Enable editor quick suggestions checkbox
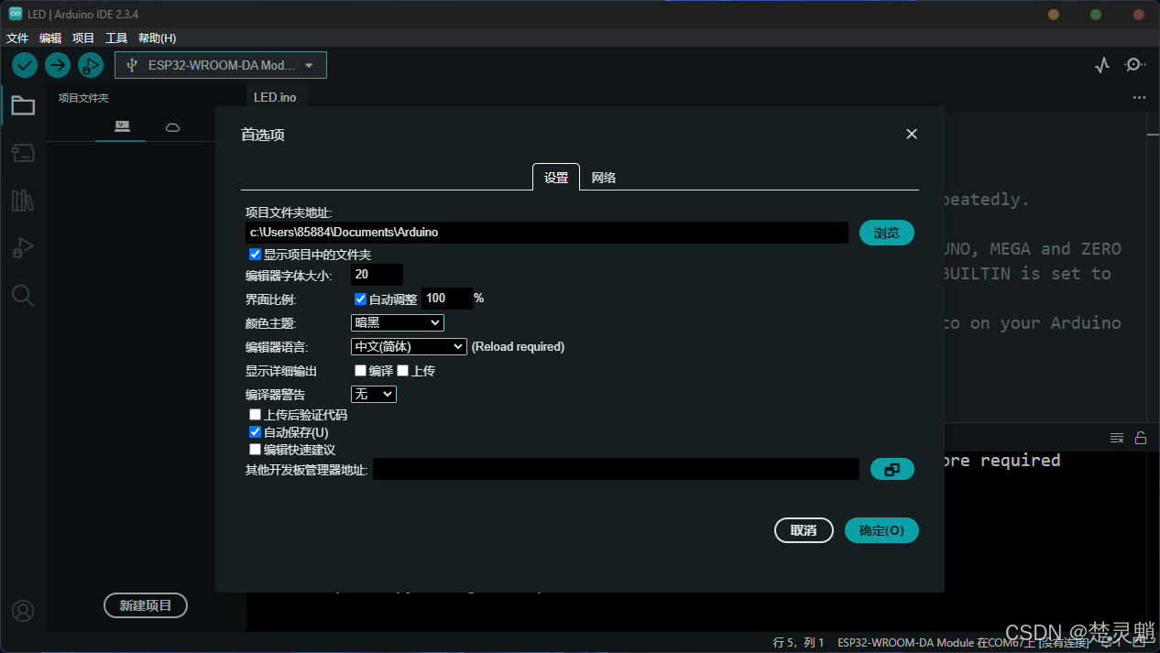Image resolution: width=1160 pixels, height=653 pixels. [x=256, y=450]
